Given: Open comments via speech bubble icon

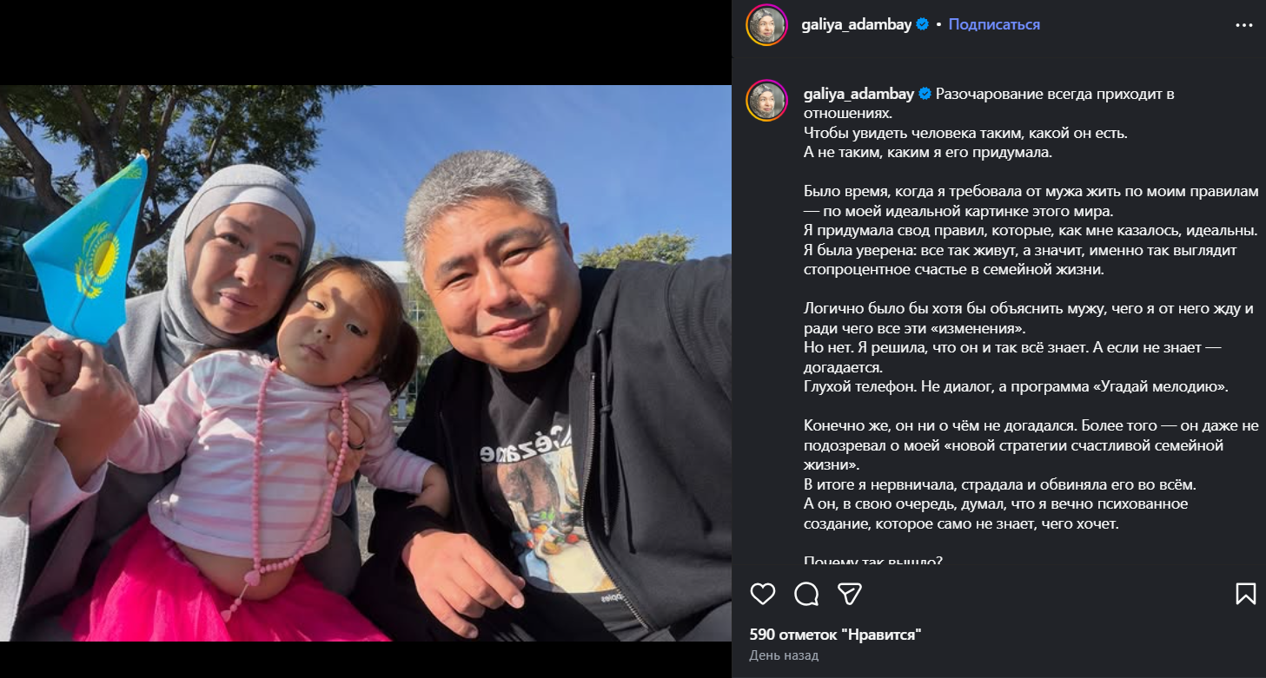Looking at the screenshot, I should pyautogui.click(x=806, y=594).
